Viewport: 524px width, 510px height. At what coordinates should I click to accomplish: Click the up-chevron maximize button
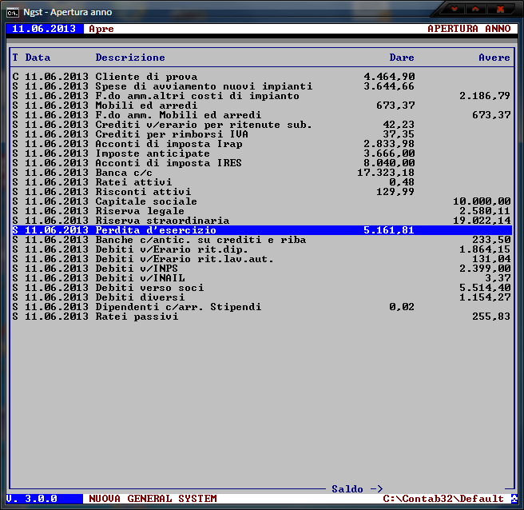pyautogui.click(x=475, y=9)
